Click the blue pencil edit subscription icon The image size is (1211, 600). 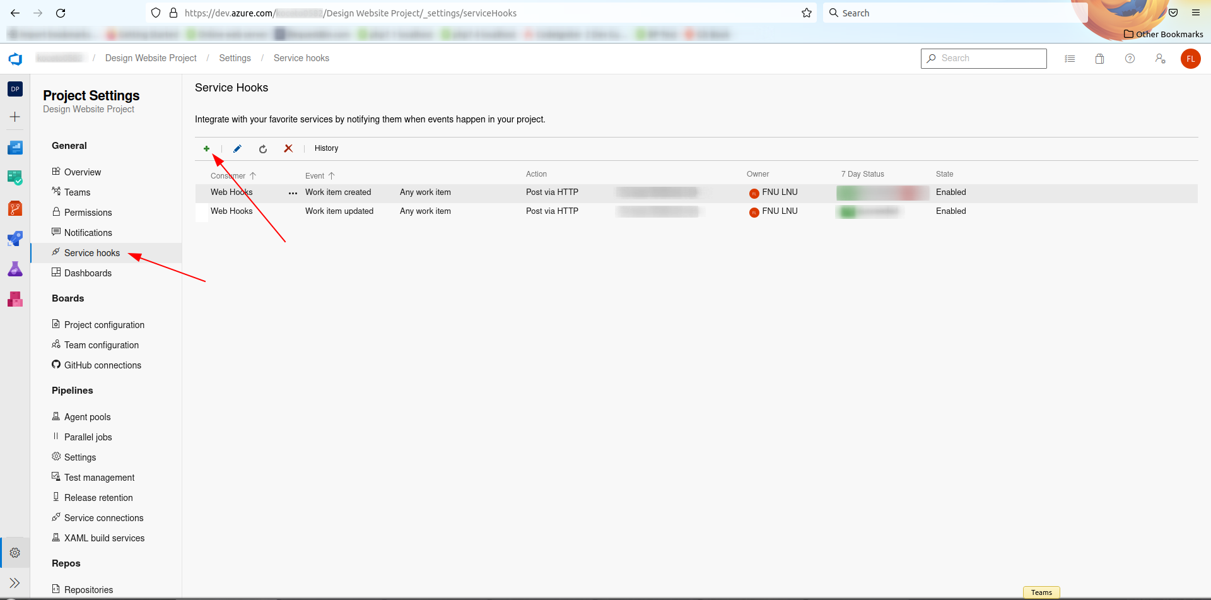point(237,149)
